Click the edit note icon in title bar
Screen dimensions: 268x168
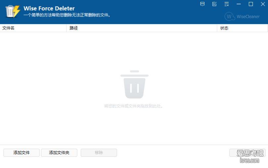[214, 4]
